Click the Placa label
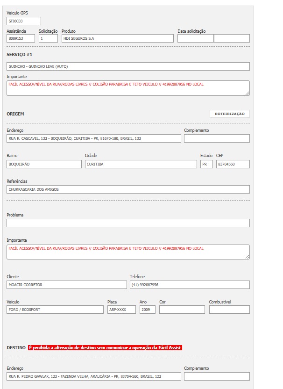Image resolution: width=283 pixels, height=389 pixels. pyautogui.click(x=112, y=302)
